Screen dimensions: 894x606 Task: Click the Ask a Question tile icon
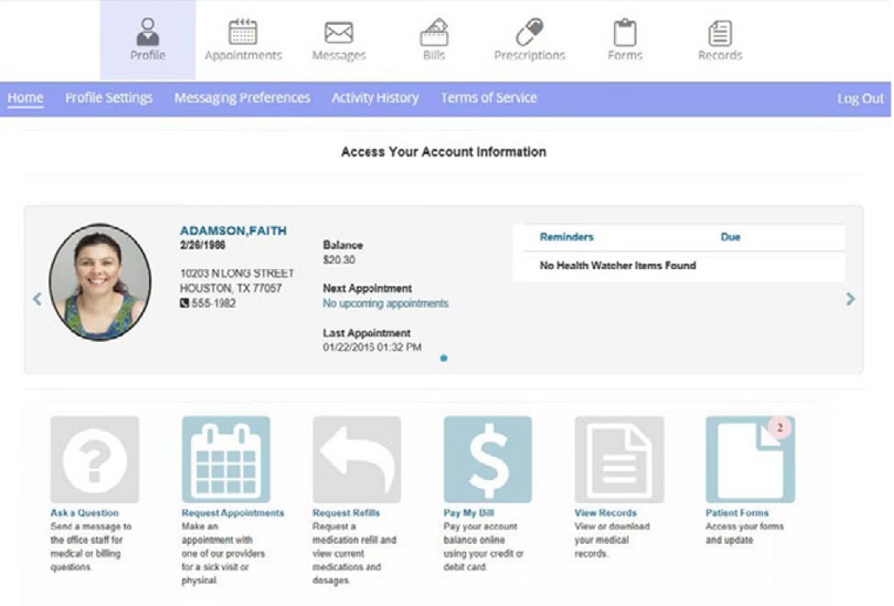click(x=94, y=459)
